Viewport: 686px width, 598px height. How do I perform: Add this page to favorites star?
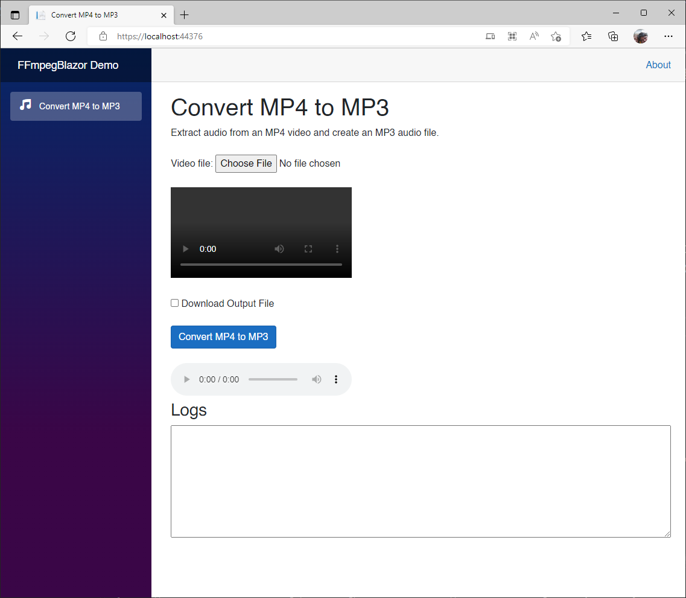(556, 36)
